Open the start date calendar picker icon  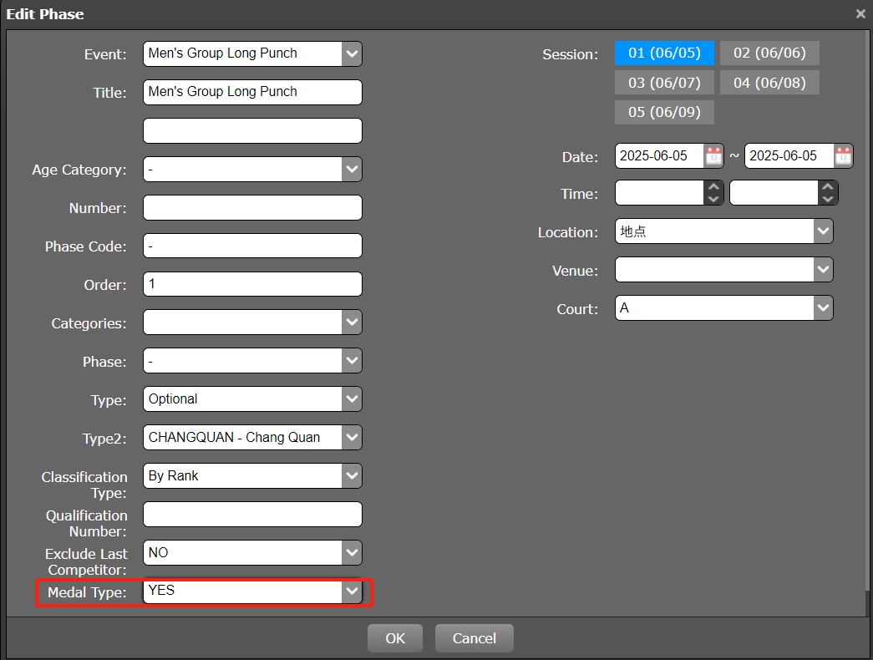click(x=713, y=156)
